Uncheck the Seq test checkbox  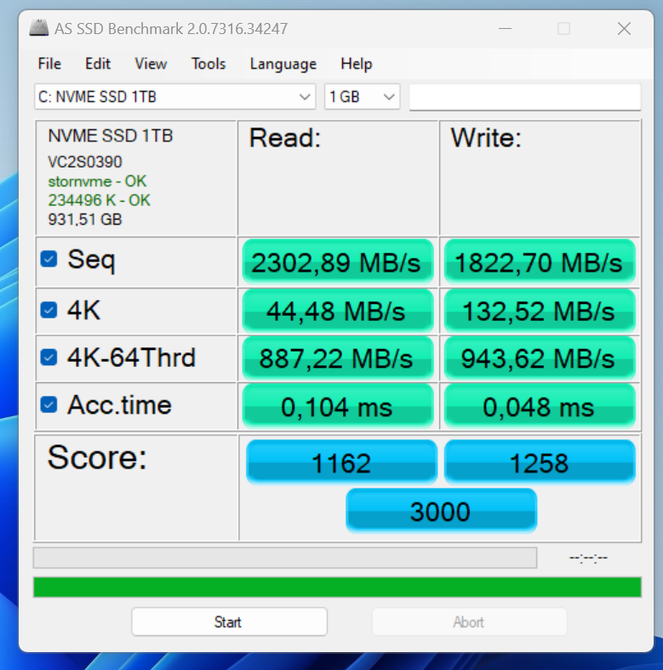coord(49,259)
